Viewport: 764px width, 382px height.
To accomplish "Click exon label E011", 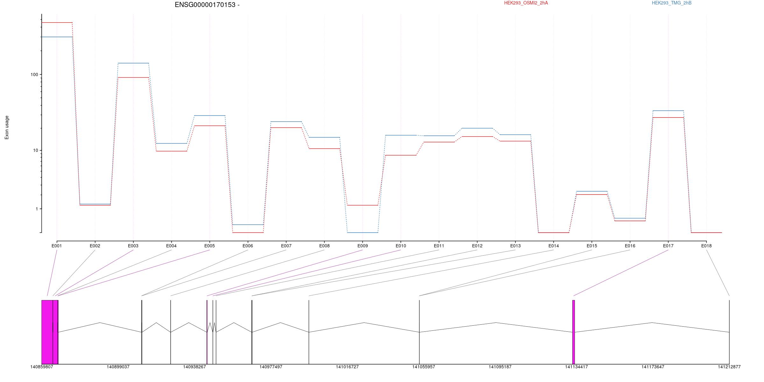I will pos(439,246).
